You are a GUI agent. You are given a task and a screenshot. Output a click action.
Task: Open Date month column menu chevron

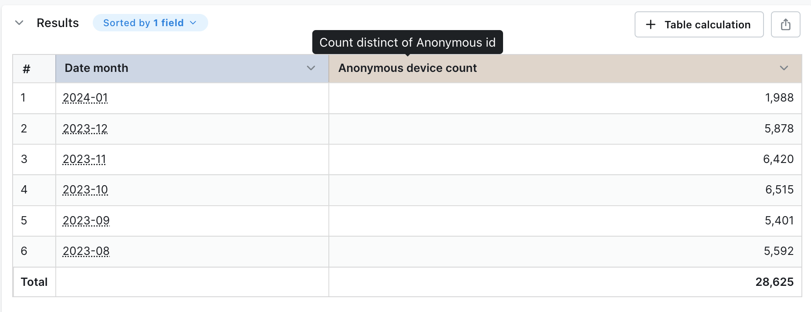311,68
